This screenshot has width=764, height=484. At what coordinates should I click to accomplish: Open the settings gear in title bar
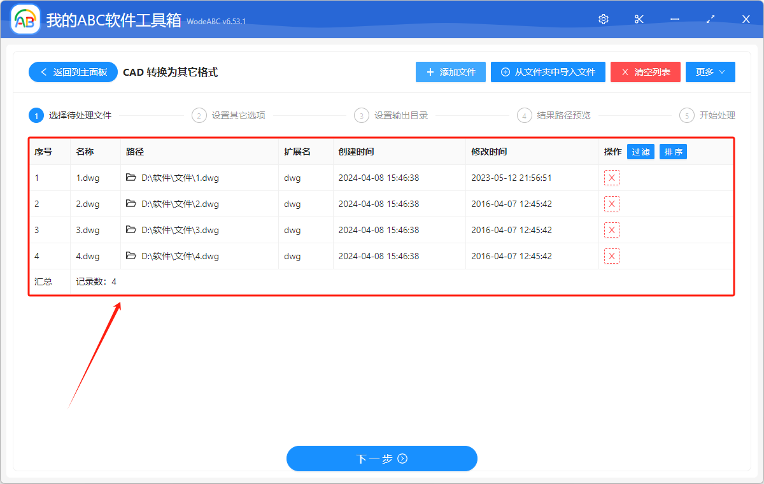[x=604, y=19]
